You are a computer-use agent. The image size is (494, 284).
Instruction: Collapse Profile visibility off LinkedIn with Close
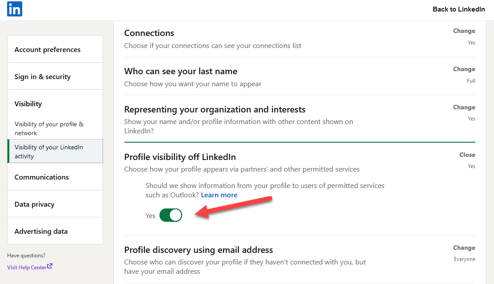click(467, 155)
